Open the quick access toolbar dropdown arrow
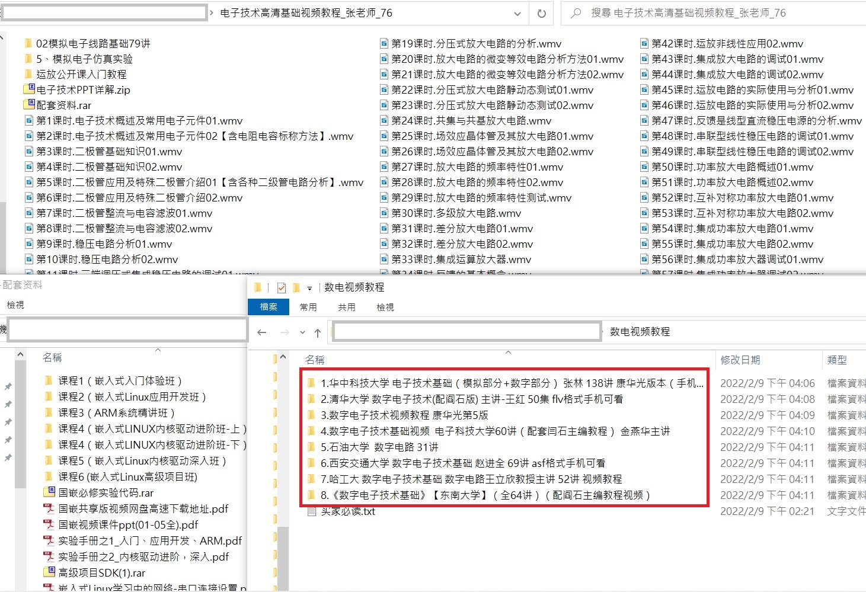This screenshot has width=866, height=592. pos(309,289)
